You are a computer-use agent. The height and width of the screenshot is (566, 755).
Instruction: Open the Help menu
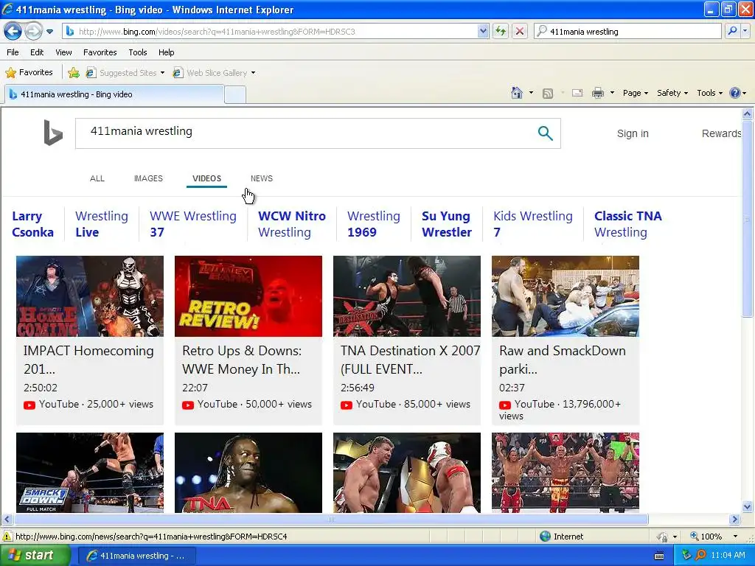click(167, 52)
